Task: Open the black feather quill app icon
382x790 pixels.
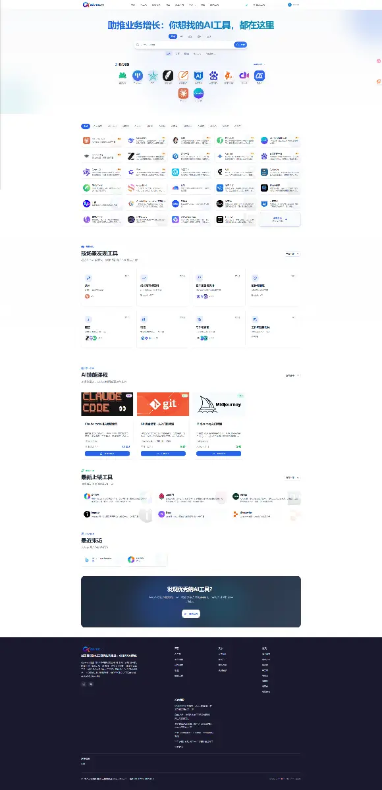Action: pos(168,76)
